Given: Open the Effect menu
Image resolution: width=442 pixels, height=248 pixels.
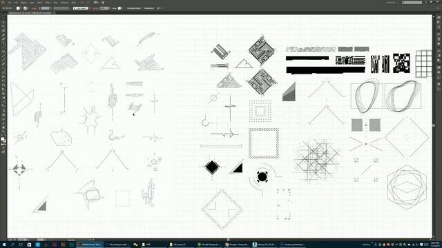Looking at the screenshot, I should point(48,3).
